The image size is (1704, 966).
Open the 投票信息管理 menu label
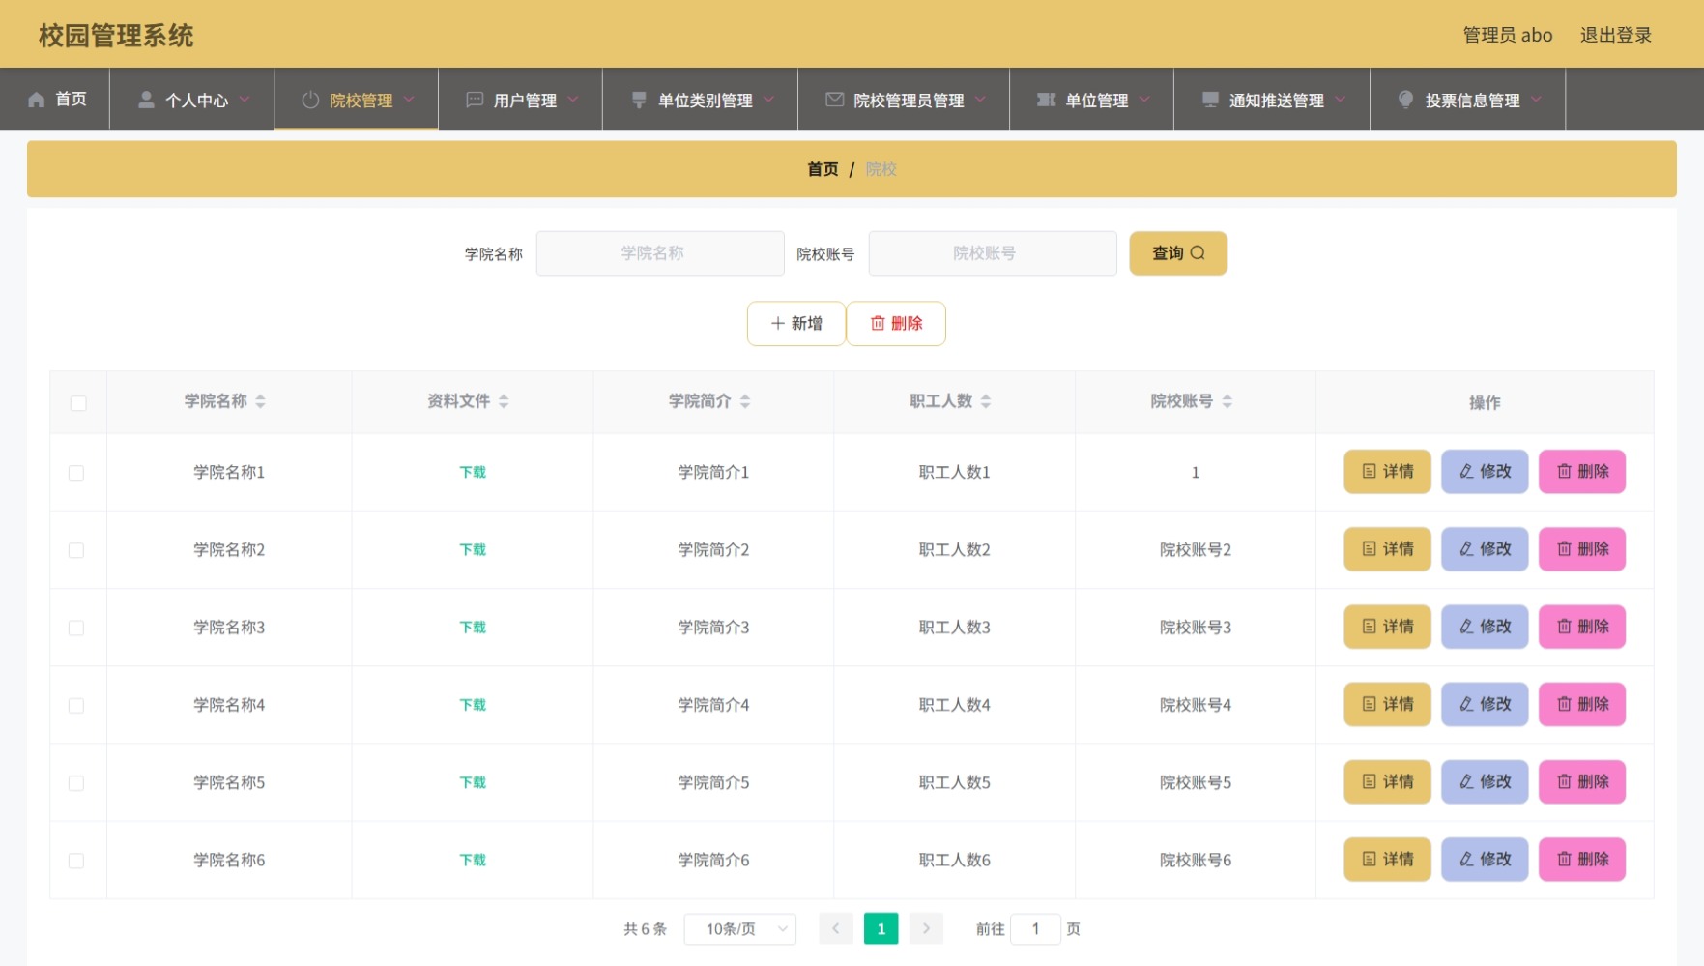(x=1472, y=101)
